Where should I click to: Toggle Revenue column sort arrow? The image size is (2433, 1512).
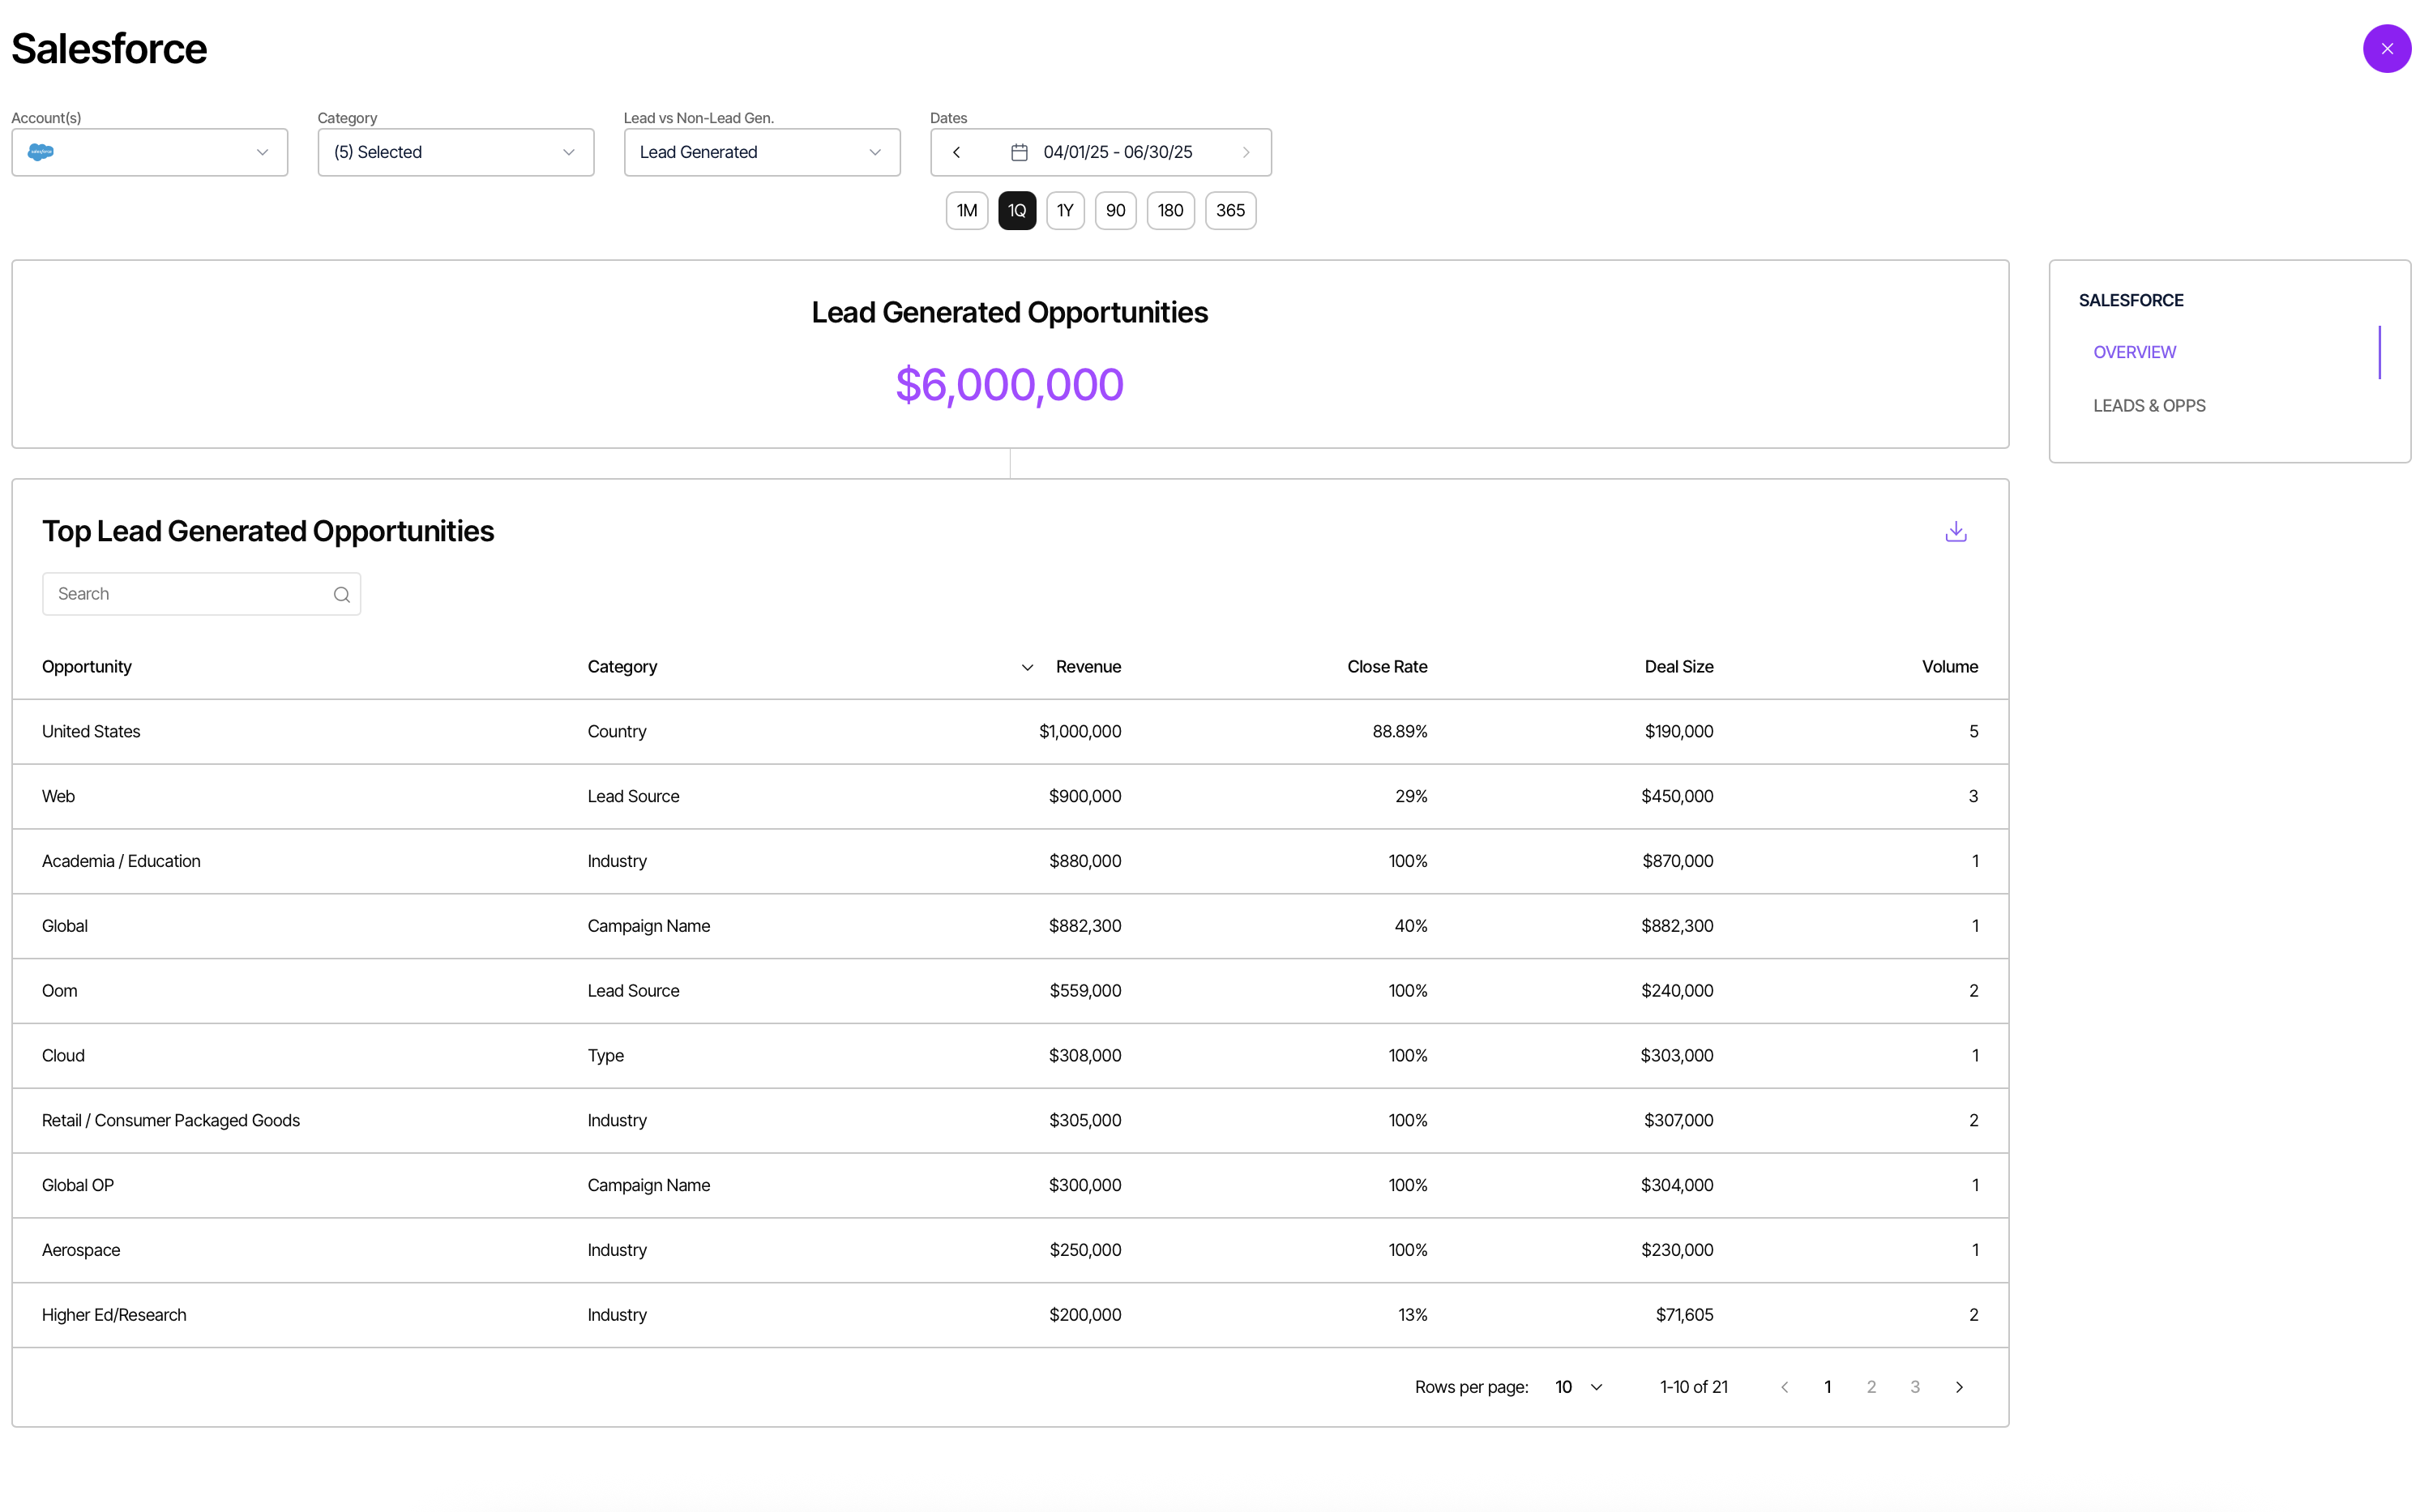1027,667
